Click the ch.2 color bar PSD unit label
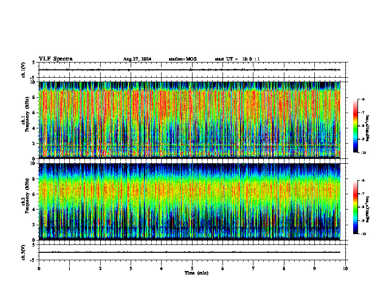 (x=368, y=209)
